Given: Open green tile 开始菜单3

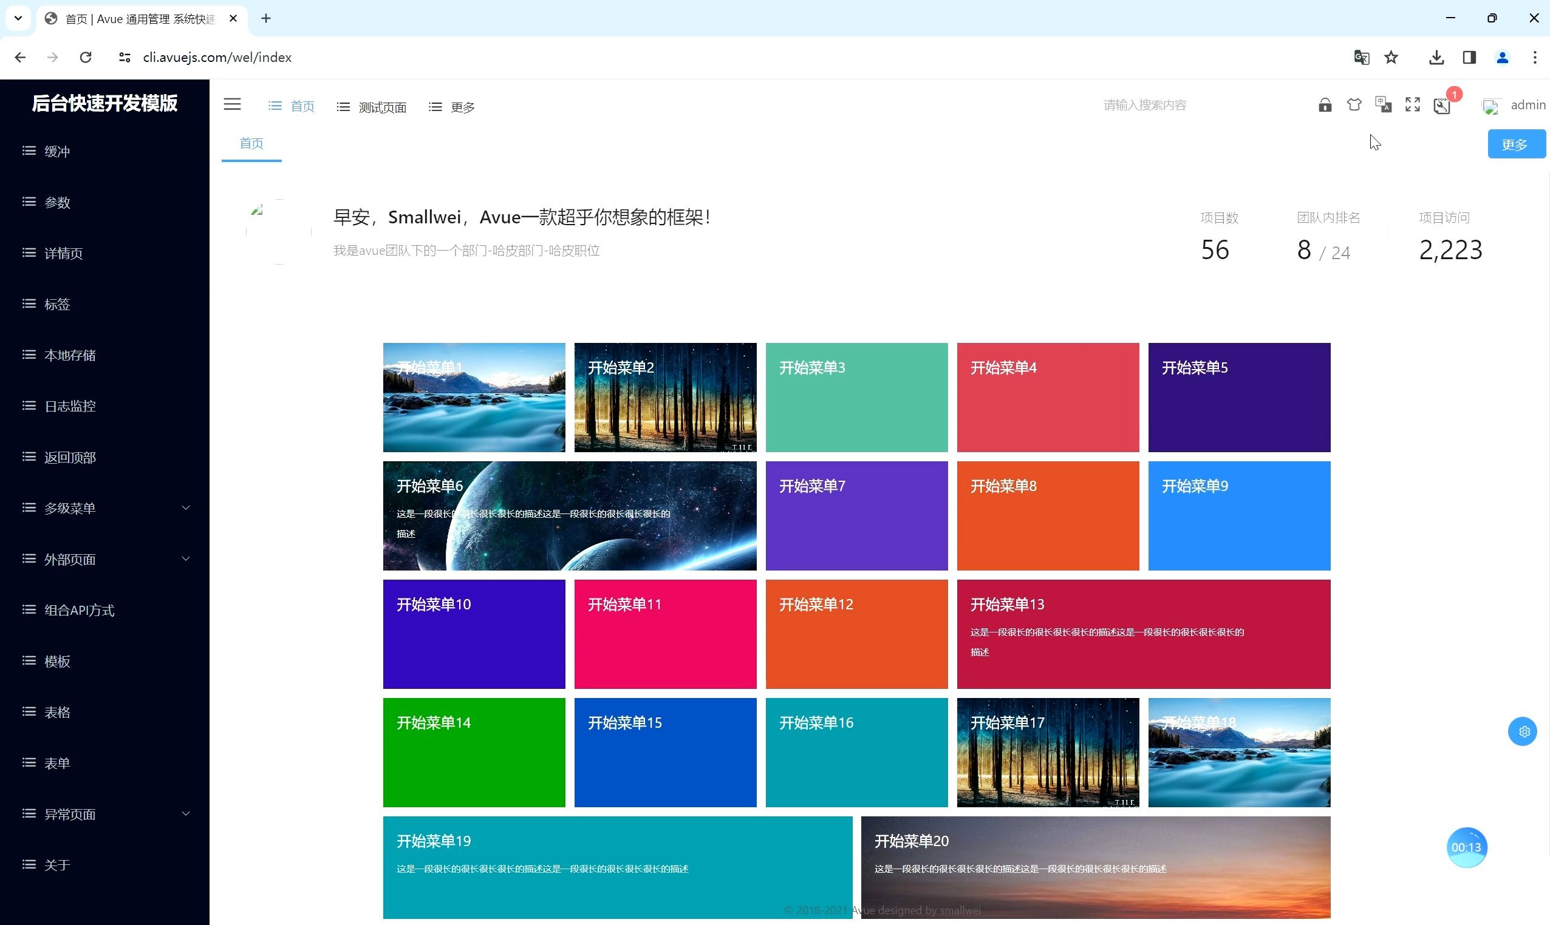Looking at the screenshot, I should pos(856,397).
